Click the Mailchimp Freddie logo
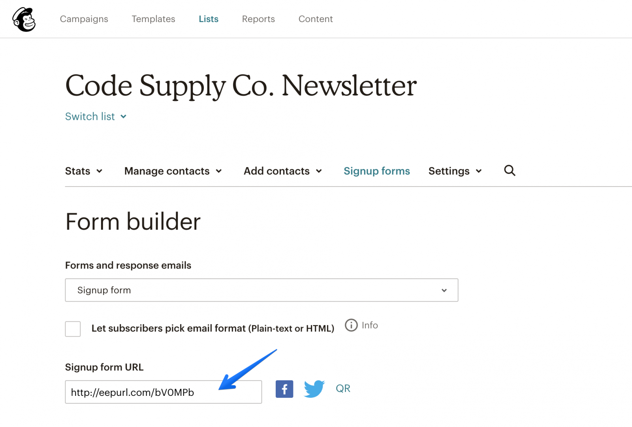Screen dimensions: 632x427 24,19
